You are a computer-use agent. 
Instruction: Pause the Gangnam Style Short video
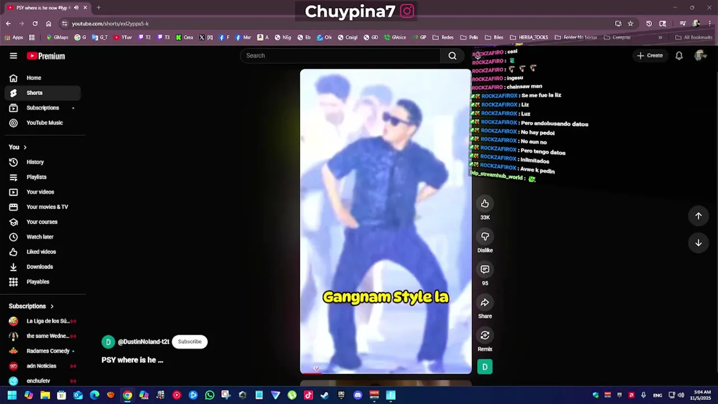(x=386, y=221)
